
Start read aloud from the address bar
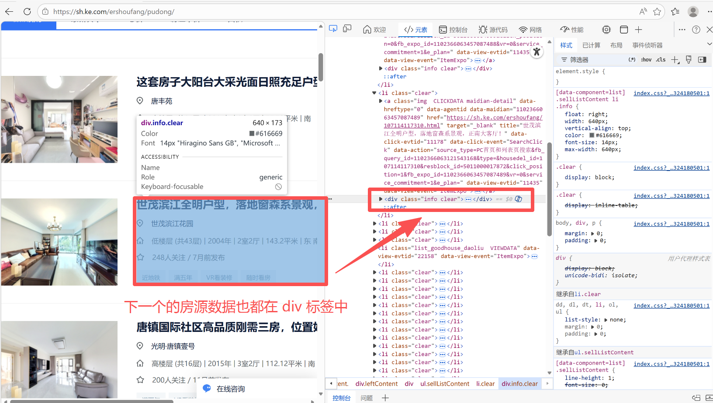(643, 12)
